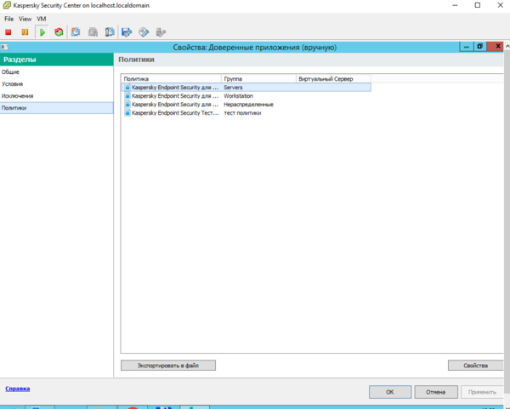Screen dimensions: 510x409
Task: Select the Общие section
Action: click(57, 72)
